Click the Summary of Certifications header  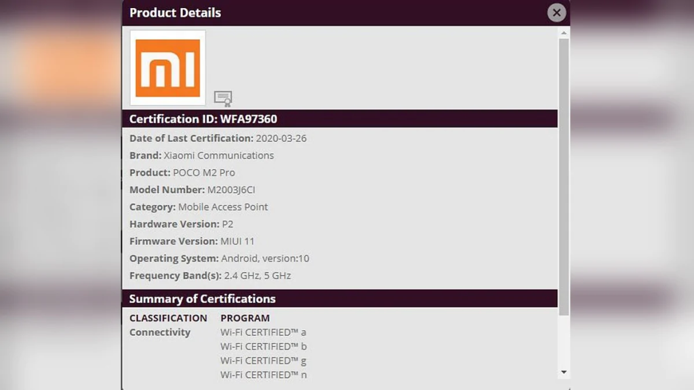[x=203, y=299]
